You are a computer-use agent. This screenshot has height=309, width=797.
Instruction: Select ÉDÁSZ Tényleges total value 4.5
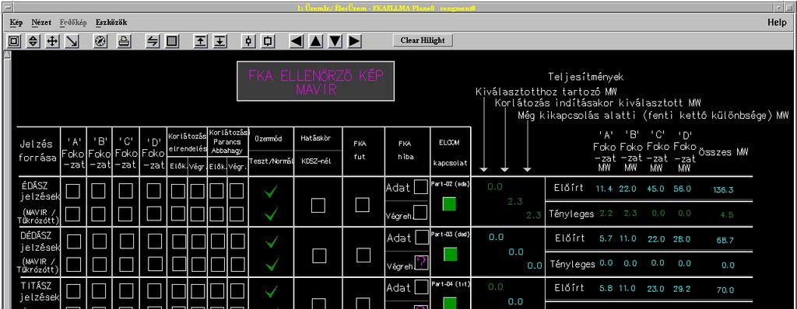click(727, 215)
